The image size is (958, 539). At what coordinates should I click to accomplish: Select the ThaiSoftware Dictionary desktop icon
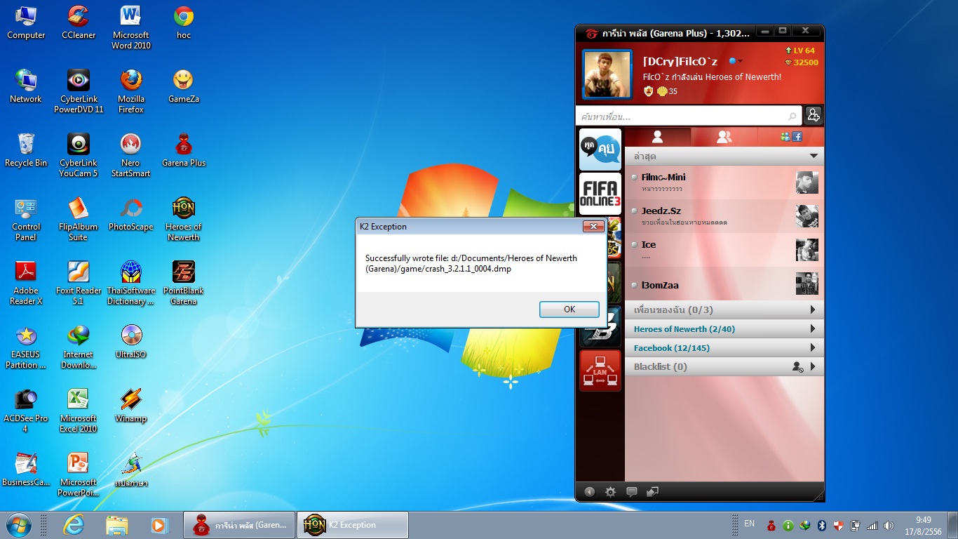click(x=131, y=283)
